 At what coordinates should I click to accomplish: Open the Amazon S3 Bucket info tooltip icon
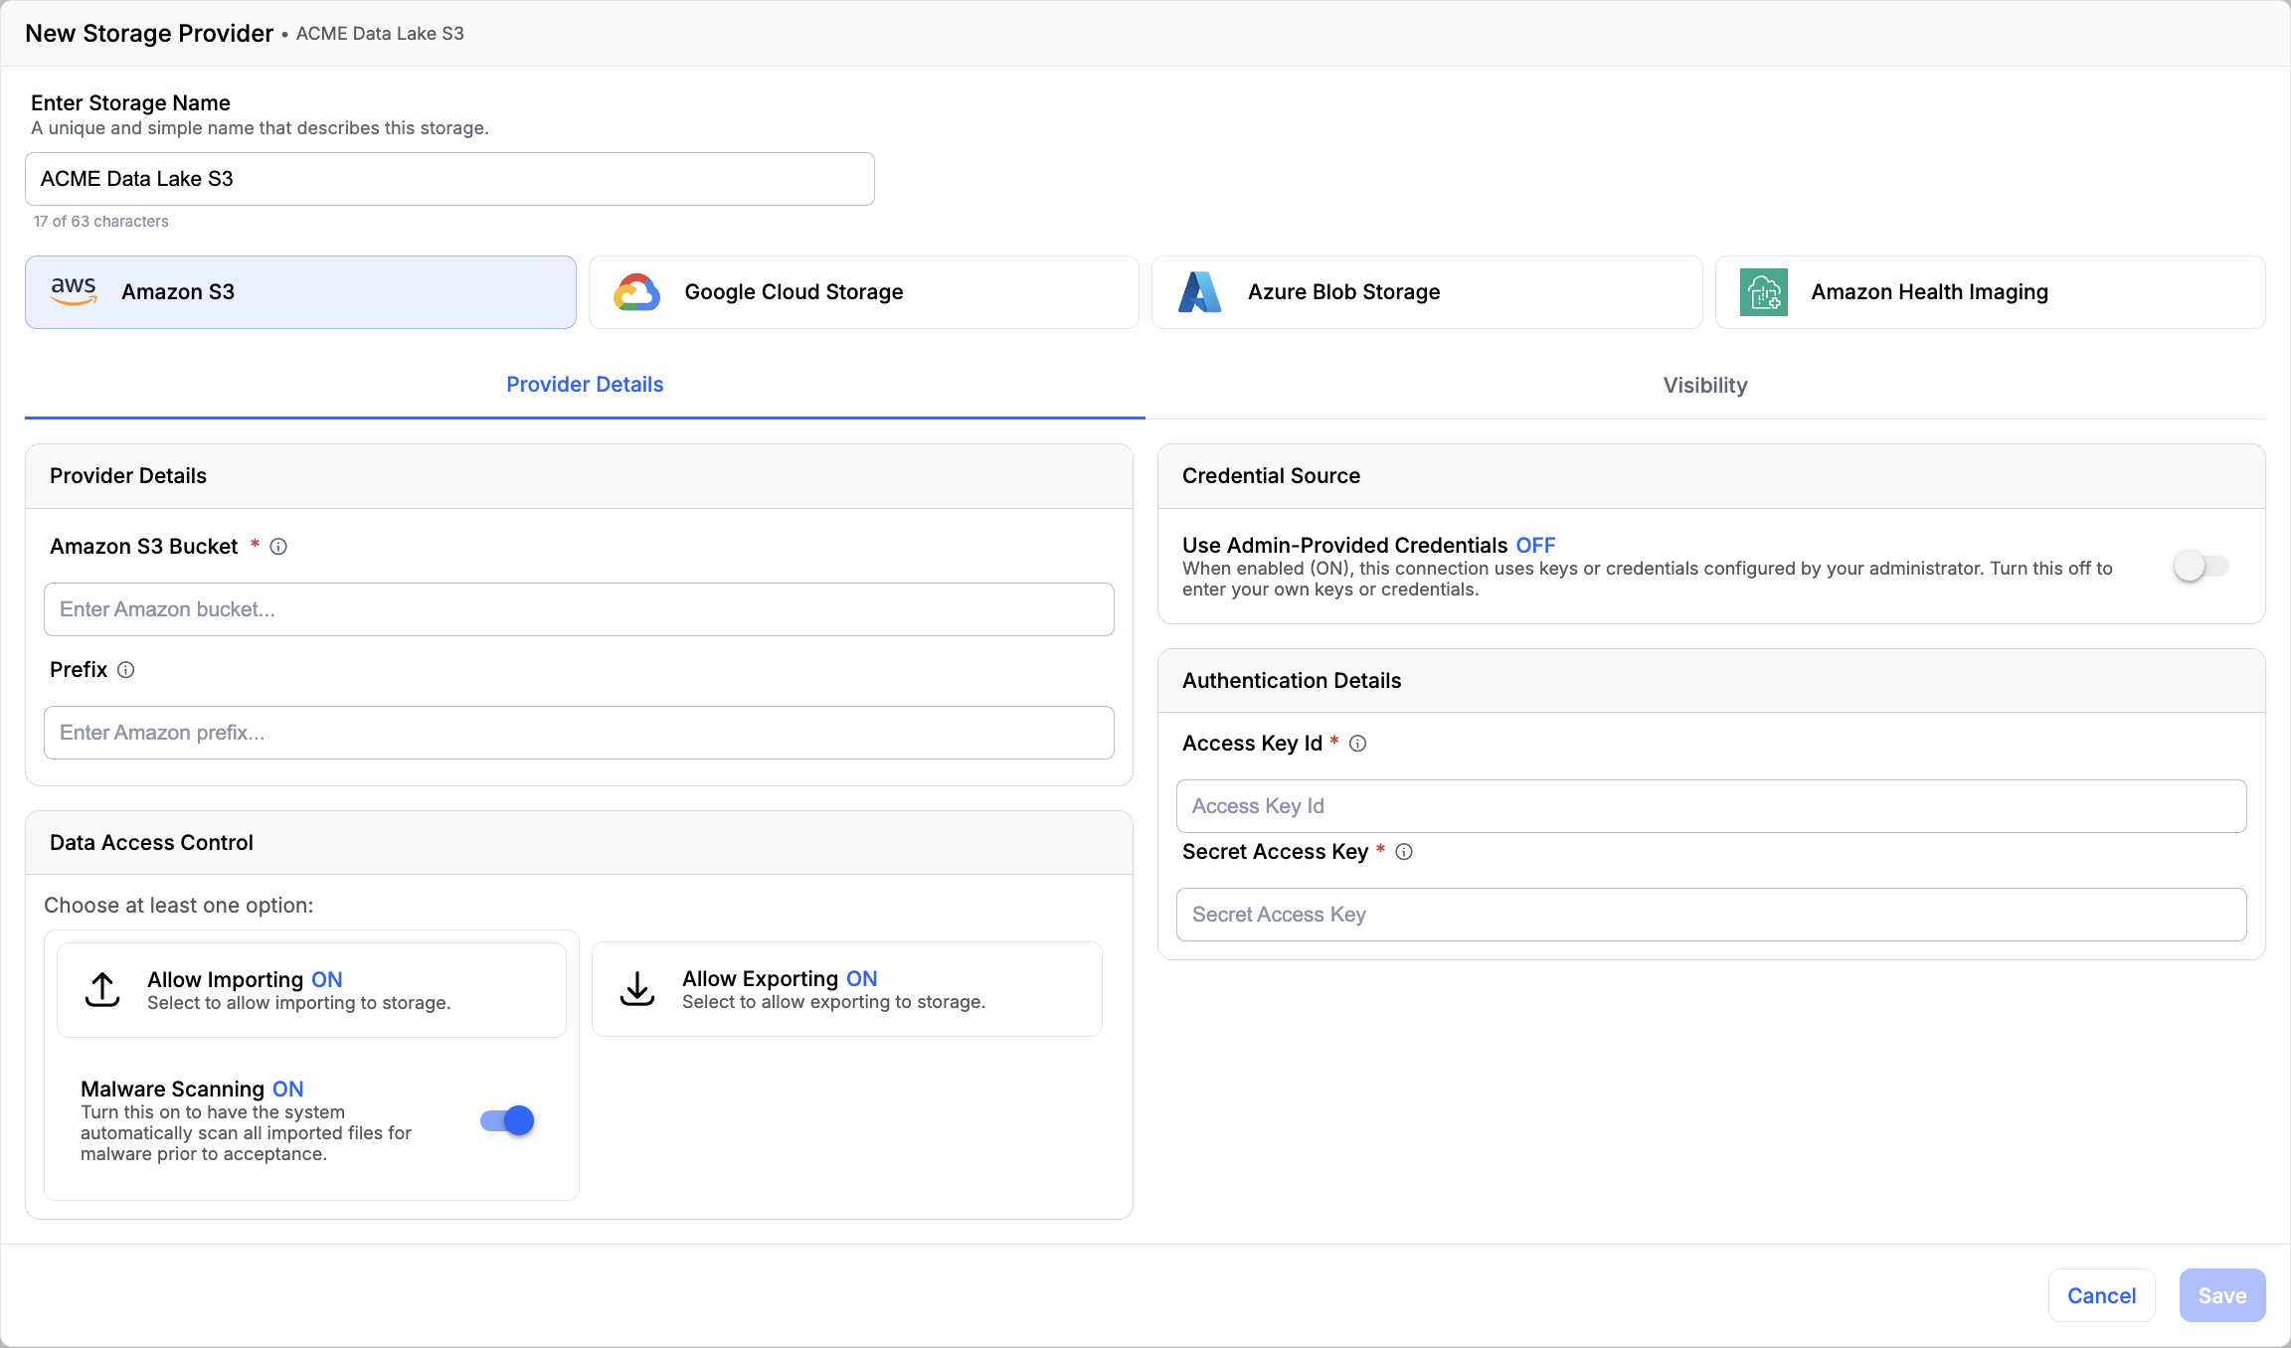[278, 547]
